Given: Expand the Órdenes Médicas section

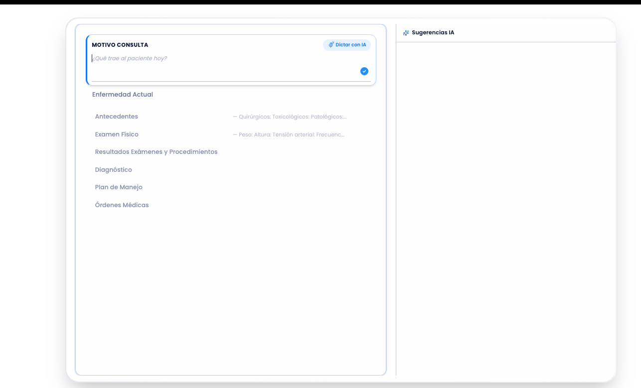Looking at the screenshot, I should tap(122, 205).
